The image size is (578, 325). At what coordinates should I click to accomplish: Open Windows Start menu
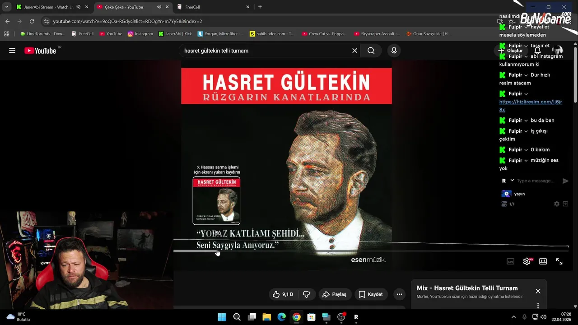[x=222, y=317]
